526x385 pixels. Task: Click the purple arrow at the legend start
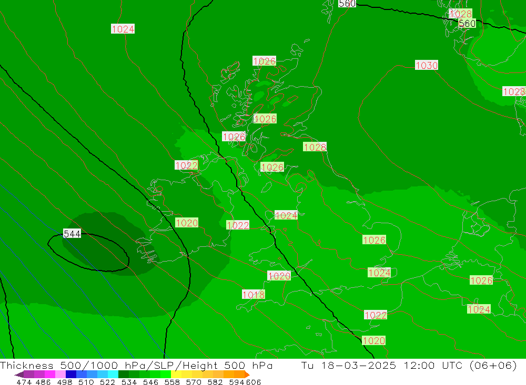[19, 374]
